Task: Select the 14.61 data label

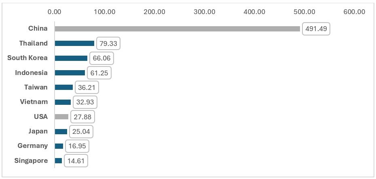Action: [76, 160]
